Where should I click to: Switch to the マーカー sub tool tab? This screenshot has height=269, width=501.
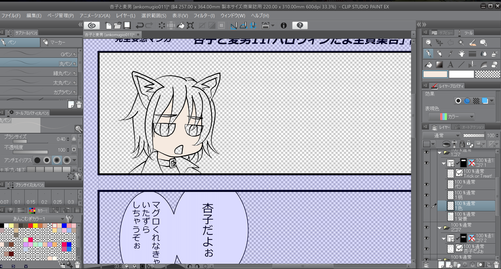click(x=61, y=42)
